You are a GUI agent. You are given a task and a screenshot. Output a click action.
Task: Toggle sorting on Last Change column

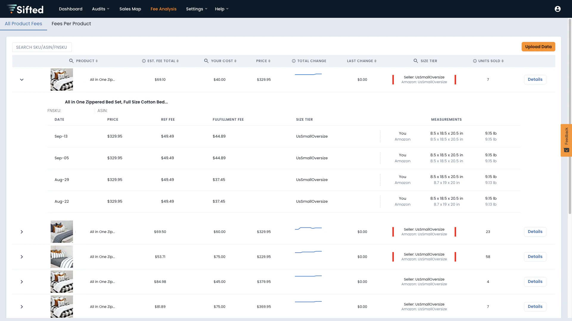pos(375,61)
